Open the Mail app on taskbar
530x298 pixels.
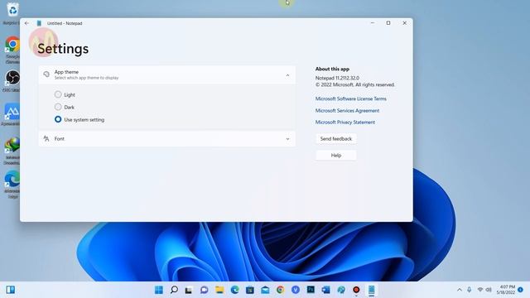(x=265, y=290)
